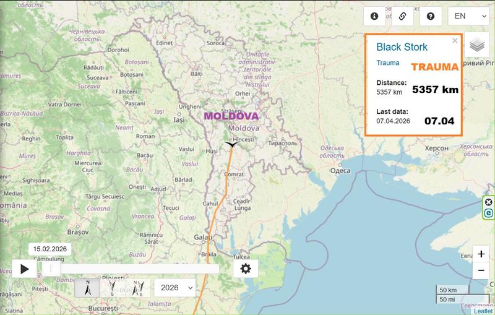Click the 'Galați' city label near Brăila
Viewport: 495px width, 315px height.
(x=203, y=237)
